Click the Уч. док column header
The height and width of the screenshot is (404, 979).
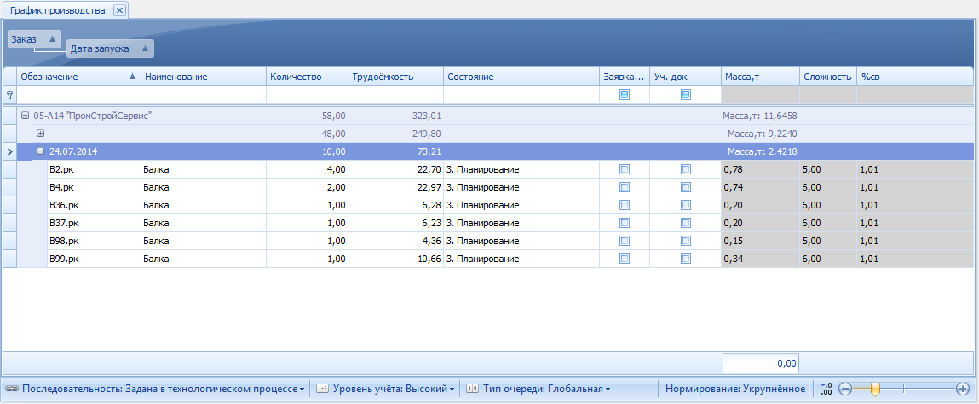click(x=685, y=77)
